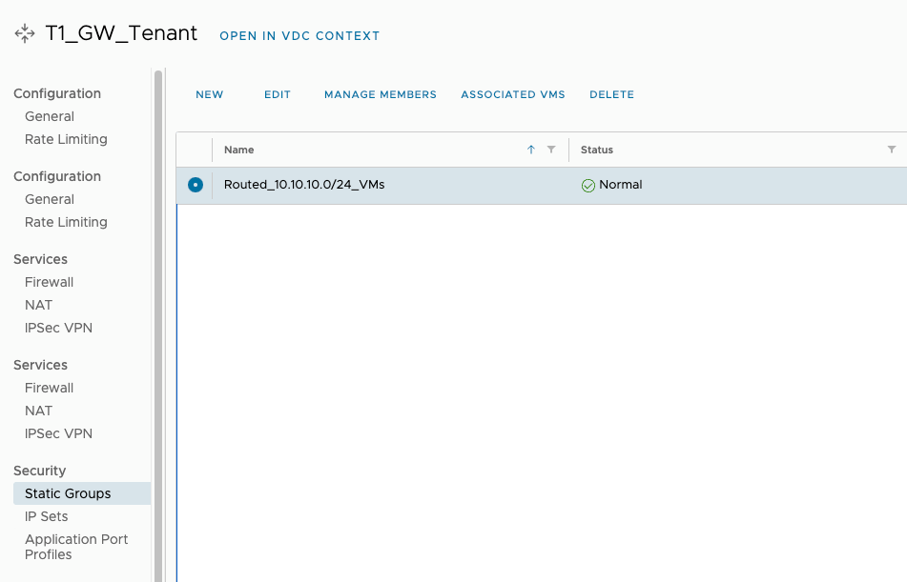Click the Name column header
The height and width of the screenshot is (582, 907).
239,150
